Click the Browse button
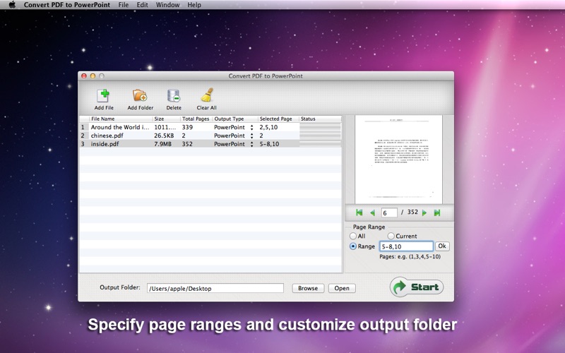This screenshot has width=565, height=353. (308, 288)
